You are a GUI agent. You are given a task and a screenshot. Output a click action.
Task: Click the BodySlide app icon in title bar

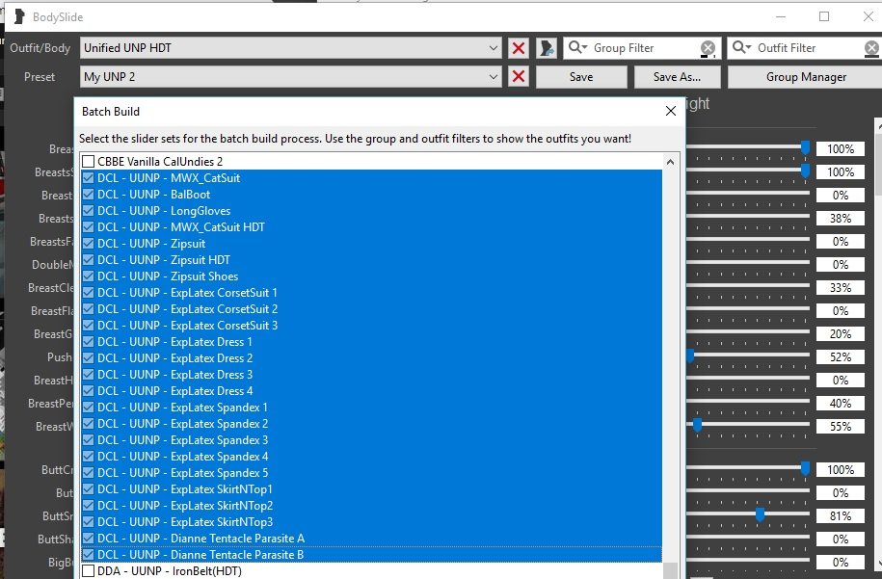coord(19,17)
